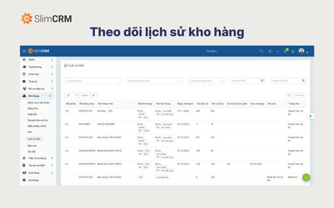Expand the Cuộc hẹn chevron

click(52, 74)
